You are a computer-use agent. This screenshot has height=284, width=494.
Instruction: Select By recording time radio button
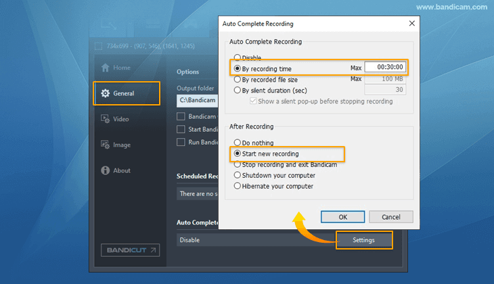(x=238, y=68)
